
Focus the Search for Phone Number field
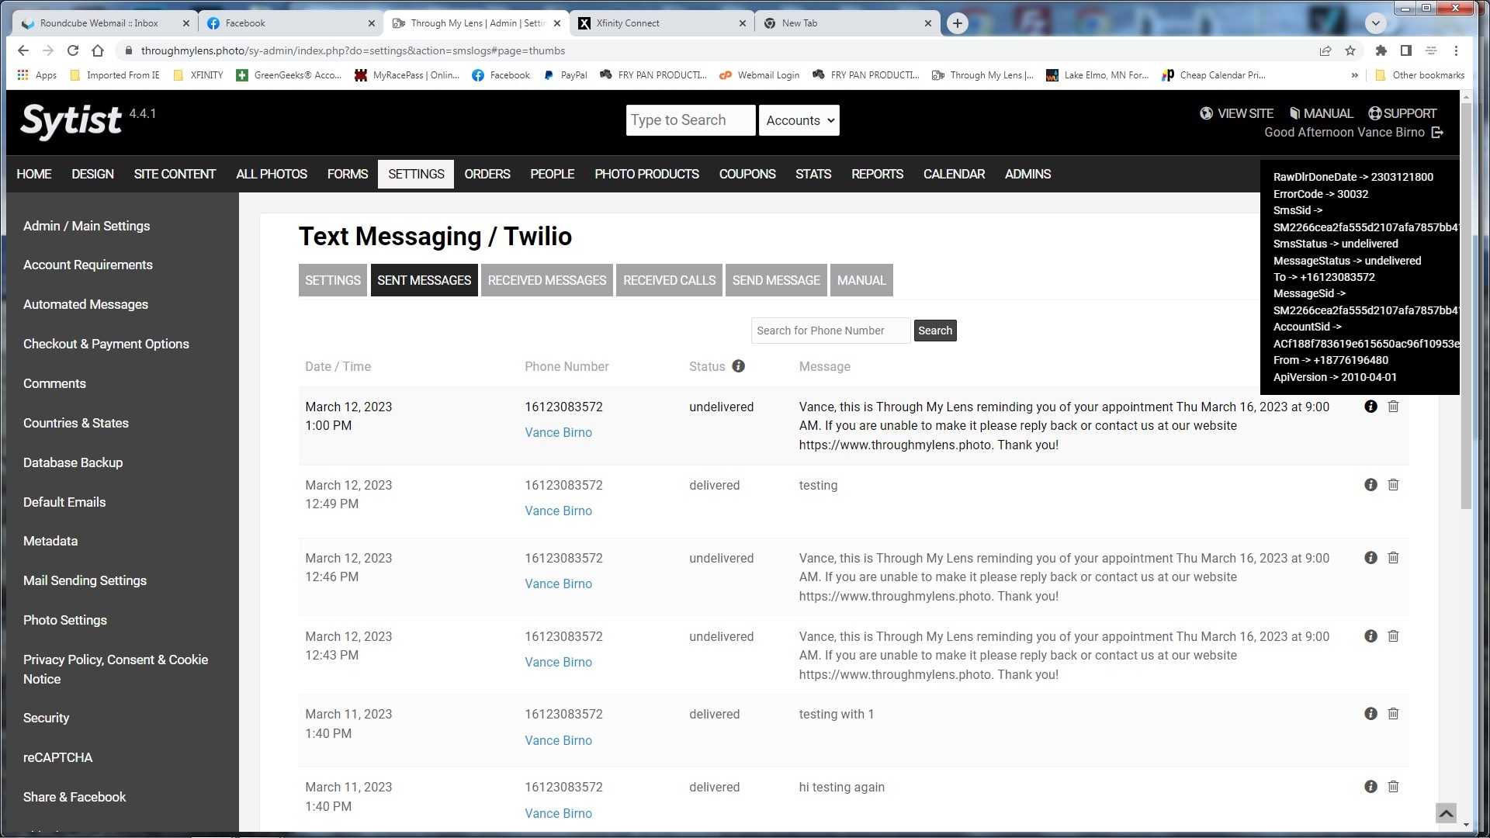click(830, 331)
